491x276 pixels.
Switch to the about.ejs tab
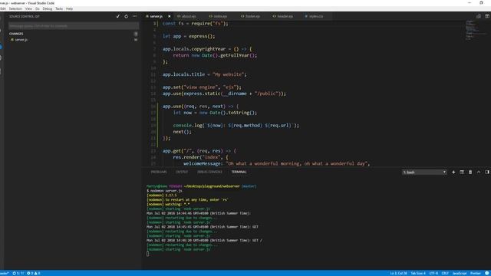click(x=186, y=16)
